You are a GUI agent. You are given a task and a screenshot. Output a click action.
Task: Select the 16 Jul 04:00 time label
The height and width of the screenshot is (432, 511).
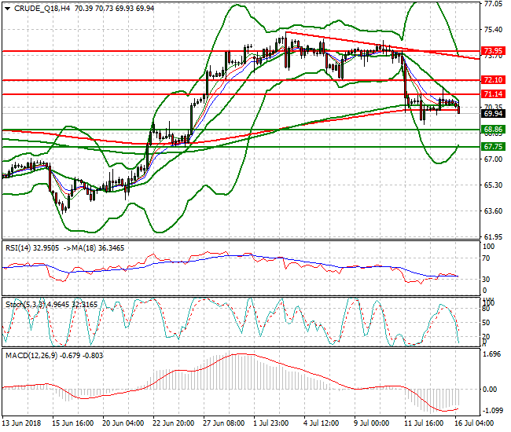[x=474, y=423]
